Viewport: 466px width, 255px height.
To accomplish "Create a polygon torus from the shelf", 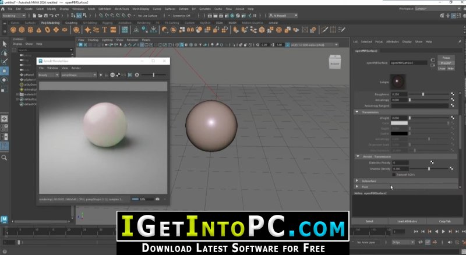I will tap(48, 30).
